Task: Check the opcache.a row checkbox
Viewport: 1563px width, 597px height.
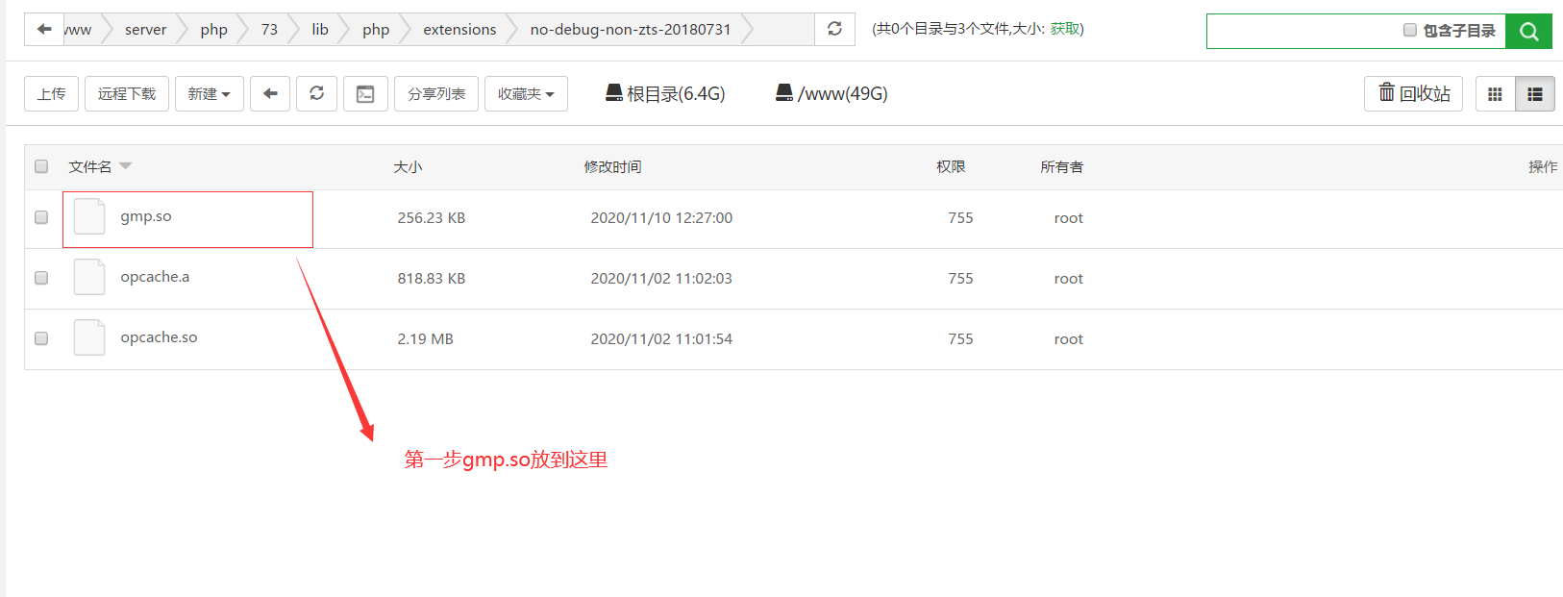Action: click(41, 278)
